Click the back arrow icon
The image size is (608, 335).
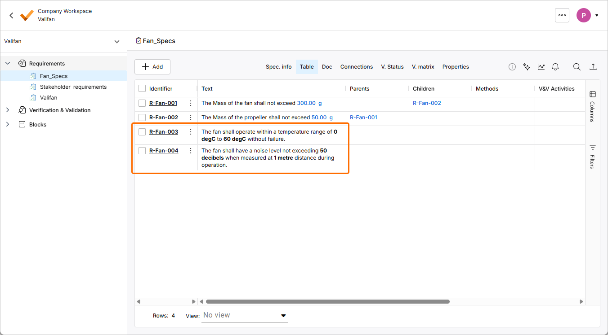[x=11, y=15]
